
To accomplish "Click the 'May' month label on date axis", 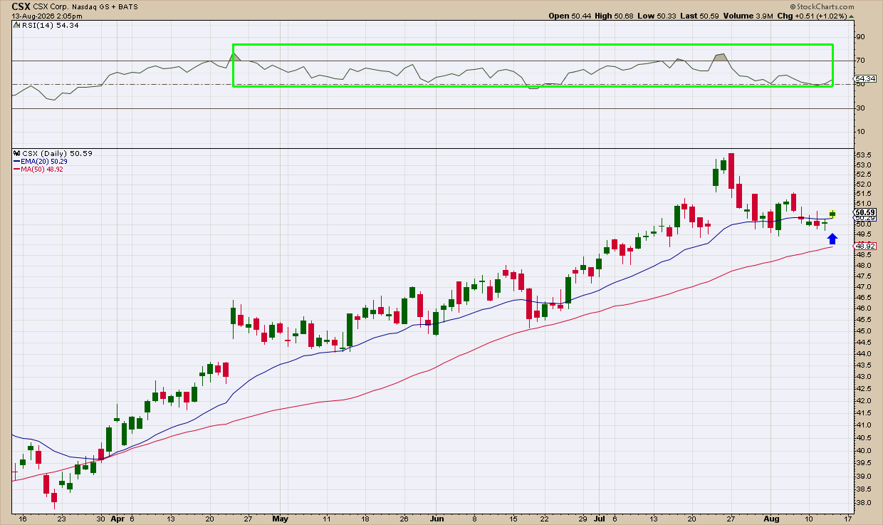I will (x=282, y=520).
